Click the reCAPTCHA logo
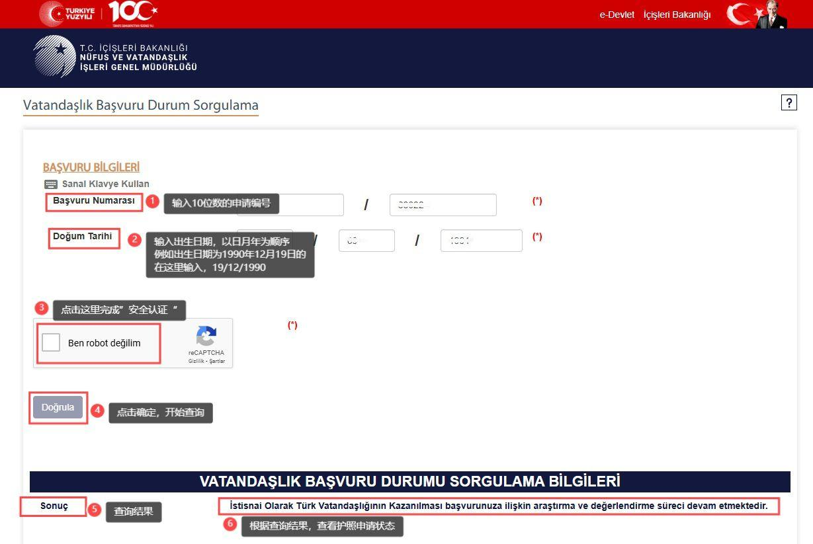Screen dimensions: 813x544 (x=206, y=336)
